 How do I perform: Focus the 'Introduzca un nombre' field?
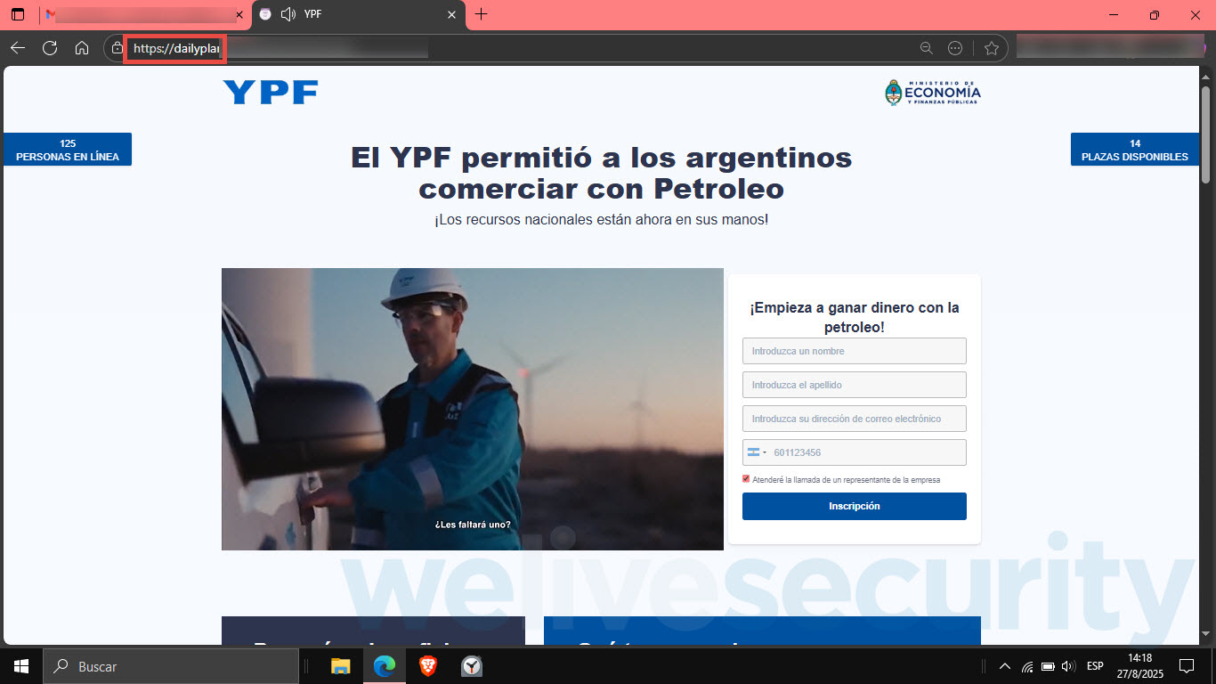coord(855,351)
